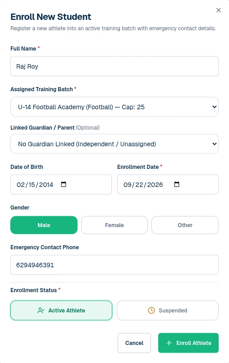Viewport: 229px width, 363px height.
Task: Click the Cancel button
Action: [134, 343]
